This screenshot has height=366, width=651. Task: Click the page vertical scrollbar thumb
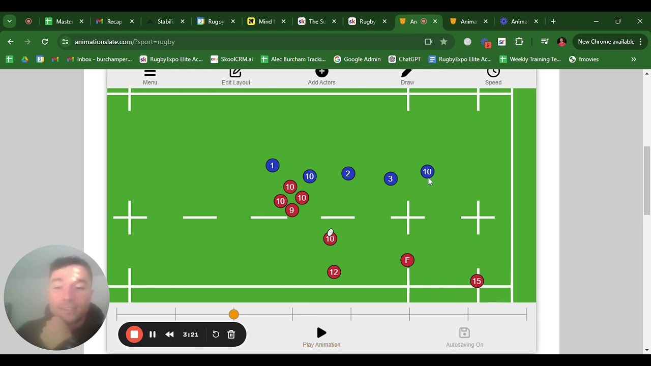click(646, 180)
